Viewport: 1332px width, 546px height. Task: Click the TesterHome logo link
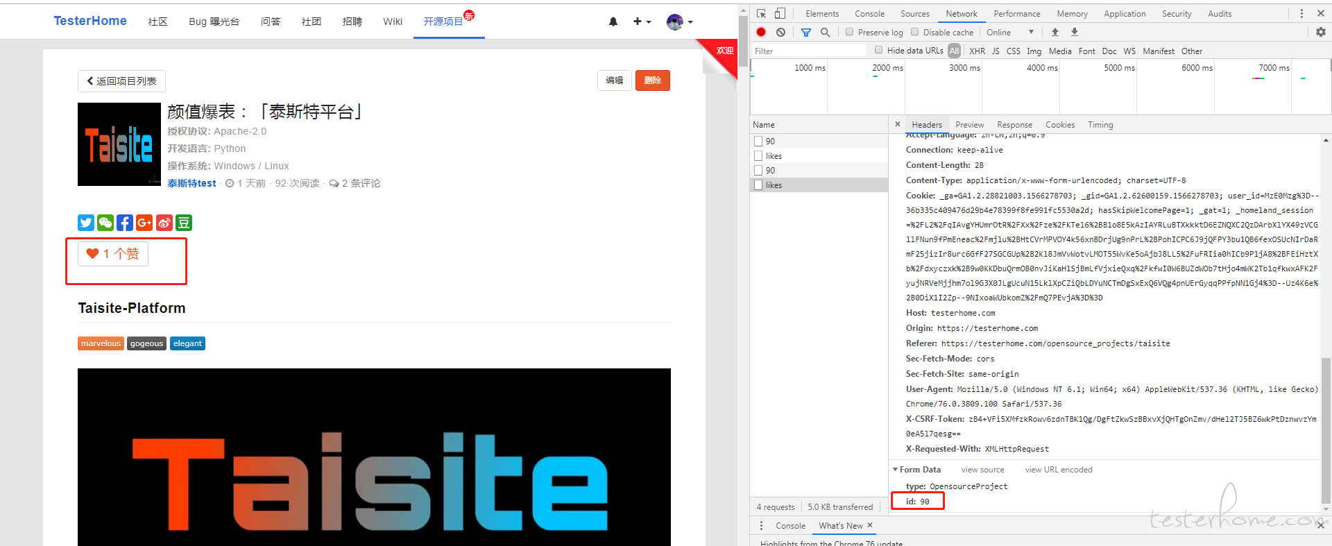click(90, 21)
